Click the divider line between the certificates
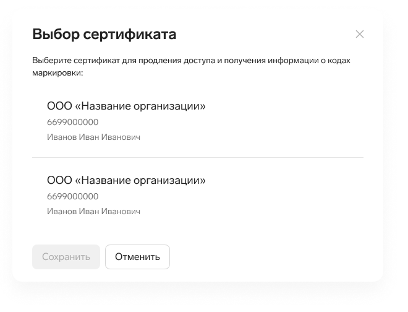408x312 pixels. (198, 157)
